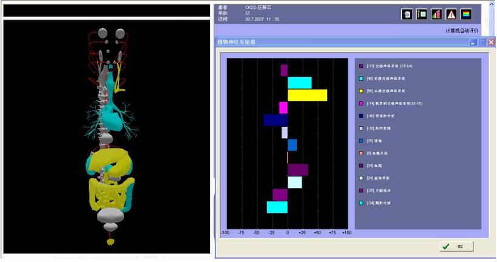Click the up-arrow square icon in the top toolbar
Image resolution: width=497 pixels, height=262 pixels.
pyautogui.click(x=422, y=14)
